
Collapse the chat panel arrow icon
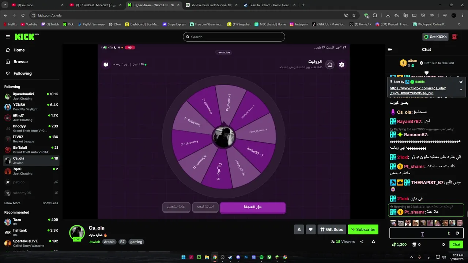pyautogui.click(x=390, y=50)
